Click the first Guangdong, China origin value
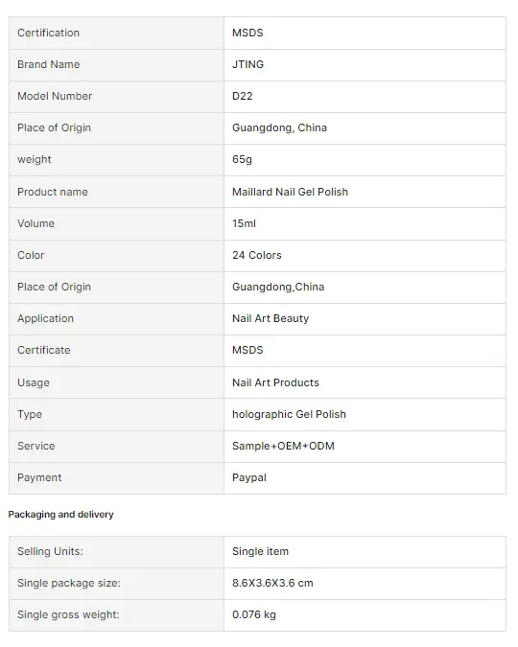This screenshot has height=647, width=518. [x=279, y=127]
